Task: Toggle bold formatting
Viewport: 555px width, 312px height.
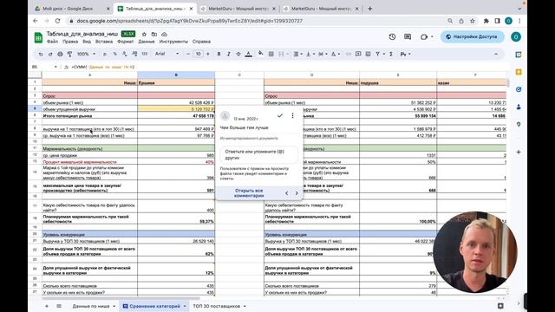Action: click(x=219, y=54)
